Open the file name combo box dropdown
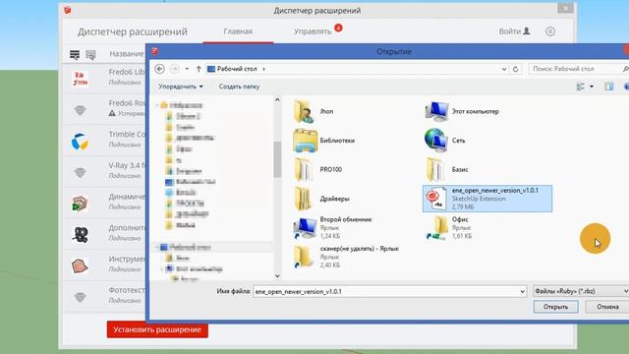 522,291
